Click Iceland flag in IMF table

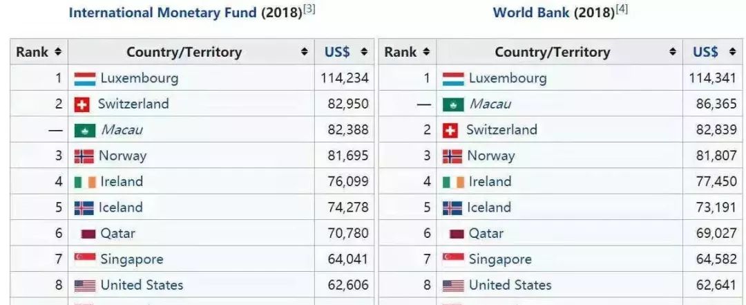click(x=84, y=207)
